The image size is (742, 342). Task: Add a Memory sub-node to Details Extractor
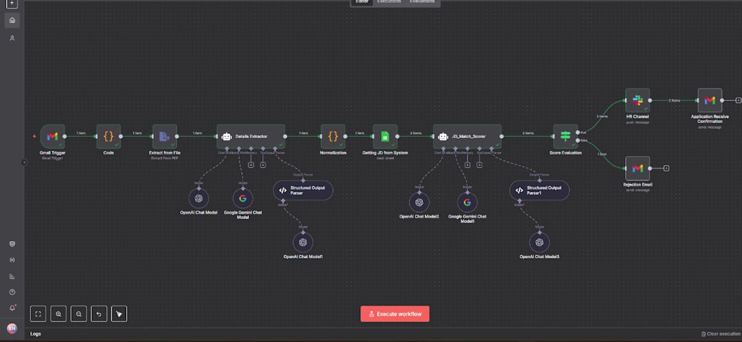pyautogui.click(x=251, y=165)
